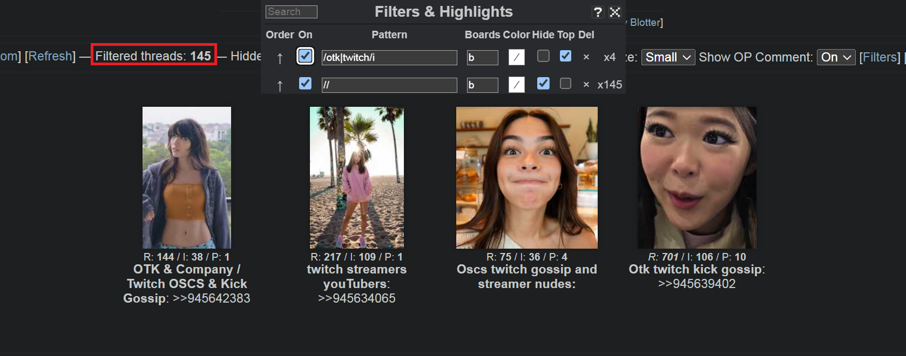The image size is (906, 356).
Task: Click the 'R: 701 / I: 106 / P: 10' stats
Action: [697, 257]
